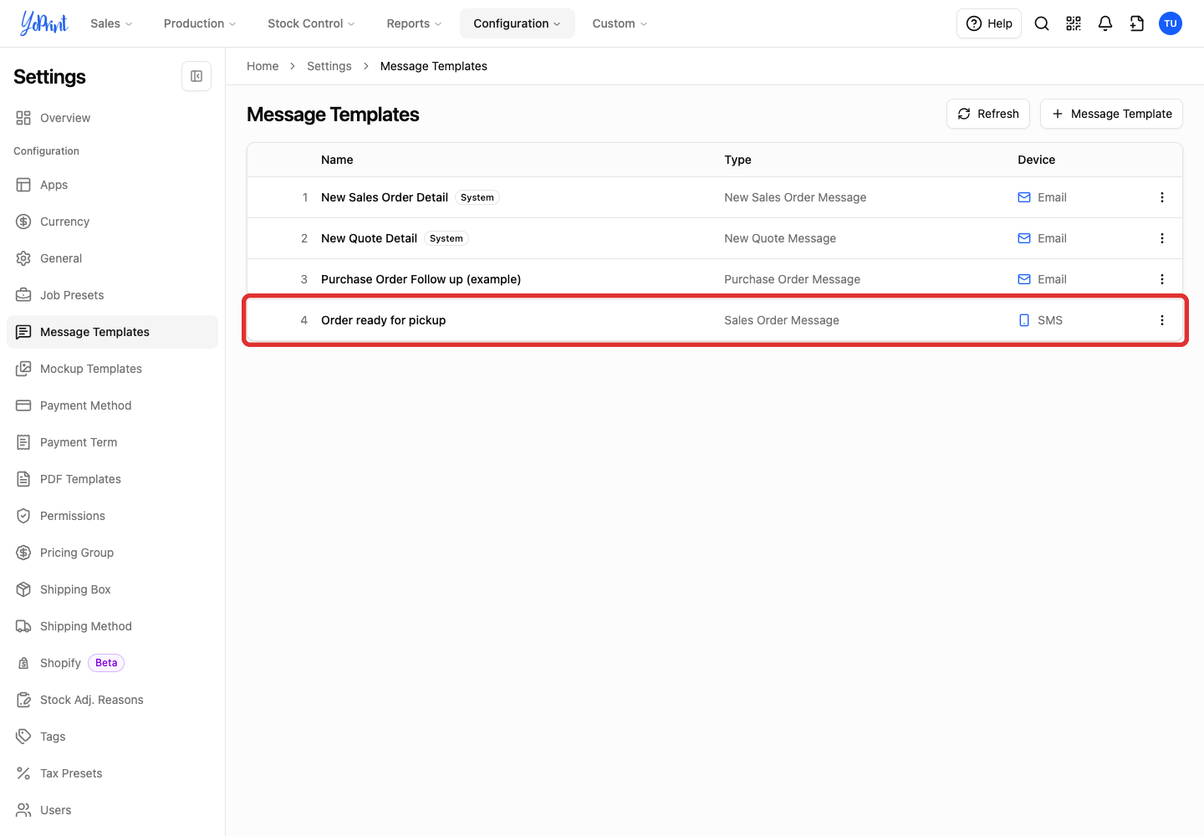Open row options for Purchase Order Follow up
The width and height of the screenshot is (1204, 836).
pyautogui.click(x=1162, y=279)
